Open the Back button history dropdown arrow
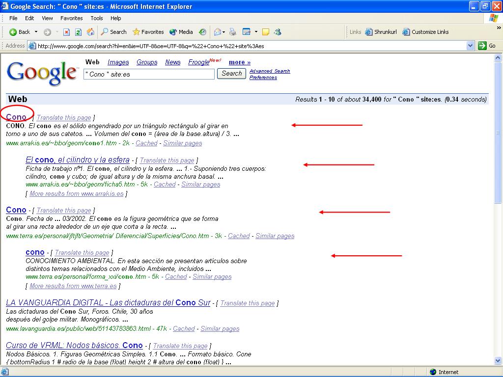Image resolution: width=503 pixels, height=377 pixels. point(36,32)
